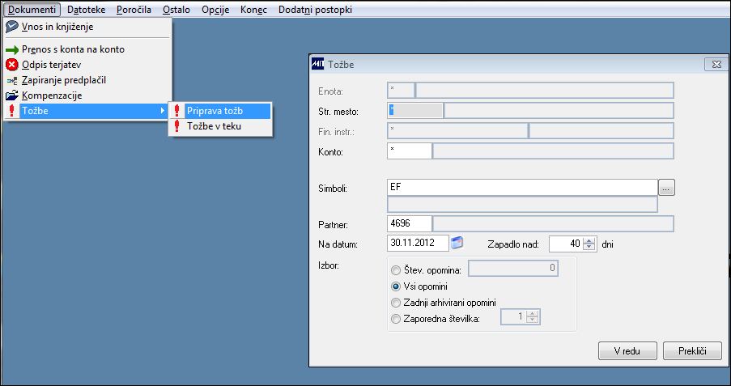The image size is (731, 386).
Task: Select the Štev. opomina radio button
Action: 396,270
